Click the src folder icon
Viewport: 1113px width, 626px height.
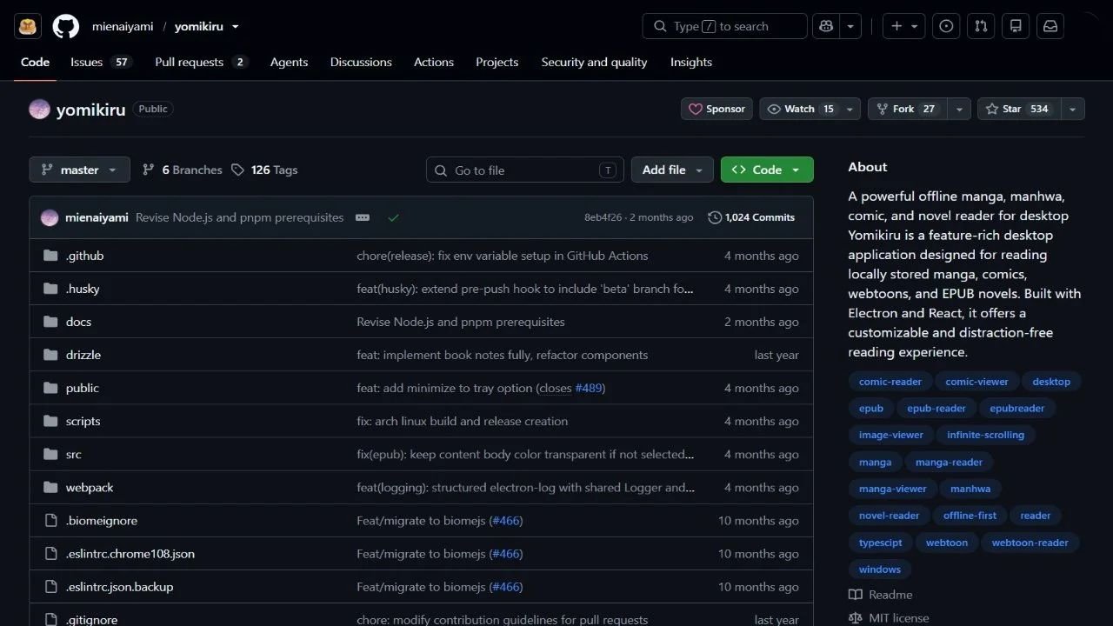(50, 454)
